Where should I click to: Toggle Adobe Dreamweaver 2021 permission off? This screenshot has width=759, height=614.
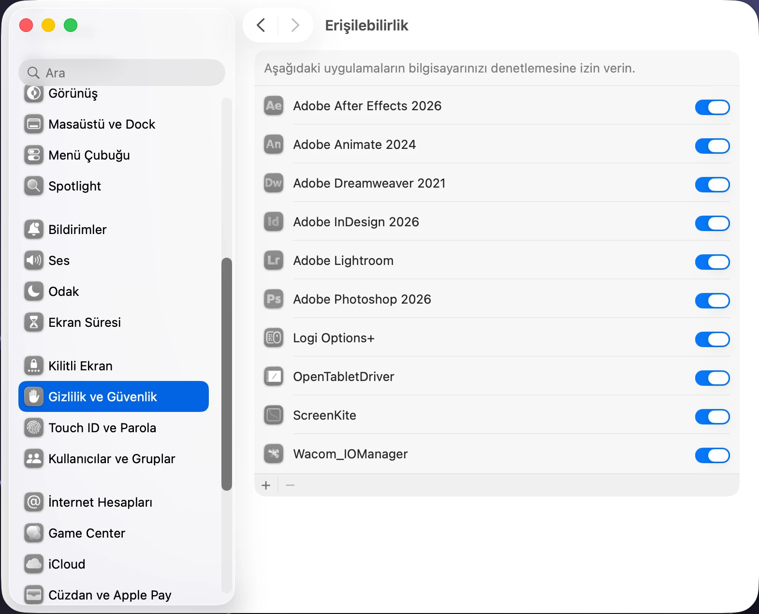(712, 185)
